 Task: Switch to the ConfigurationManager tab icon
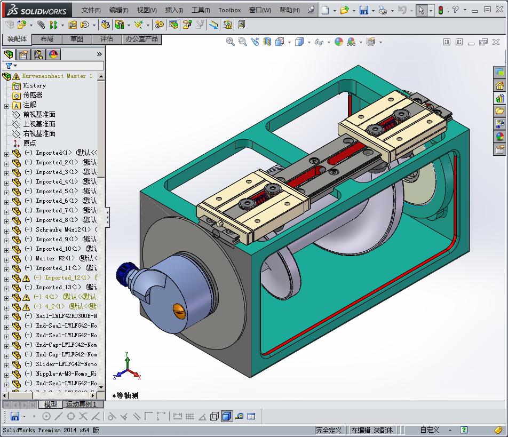38,54
